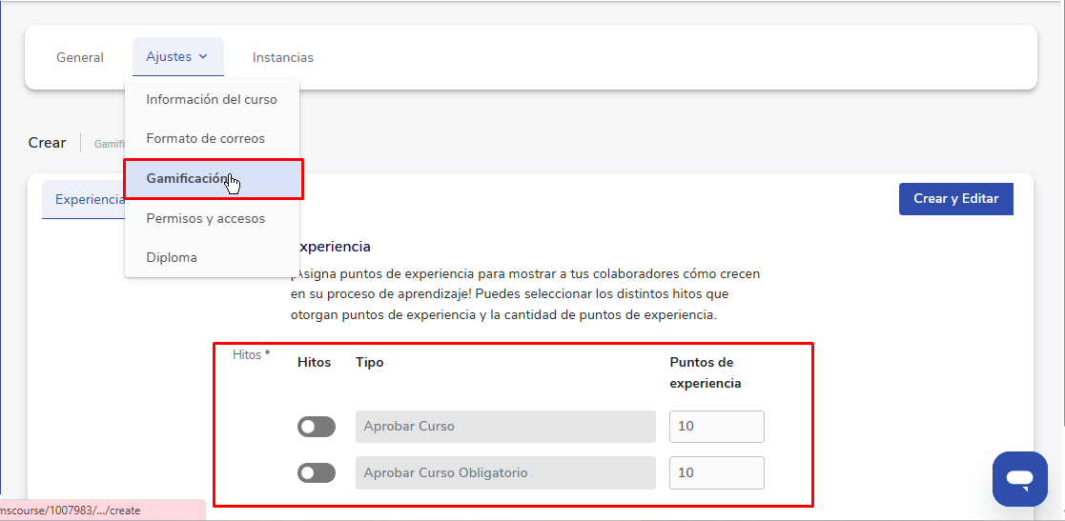Choose Formato de correos from menu
The width and height of the screenshot is (1065, 521).
205,138
